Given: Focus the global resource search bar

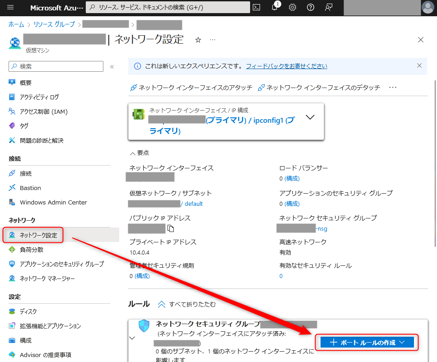Looking at the screenshot, I should coord(168,8).
